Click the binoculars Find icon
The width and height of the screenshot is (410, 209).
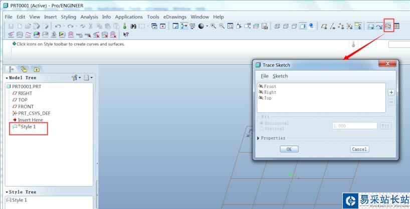(x=133, y=26)
